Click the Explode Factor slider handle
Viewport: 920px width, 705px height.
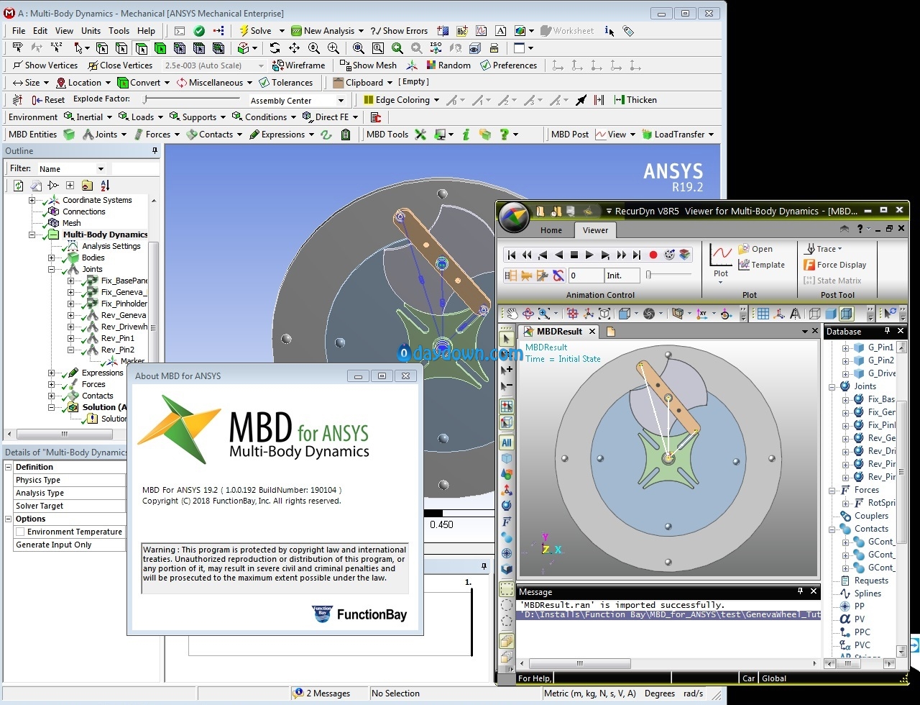coord(145,100)
